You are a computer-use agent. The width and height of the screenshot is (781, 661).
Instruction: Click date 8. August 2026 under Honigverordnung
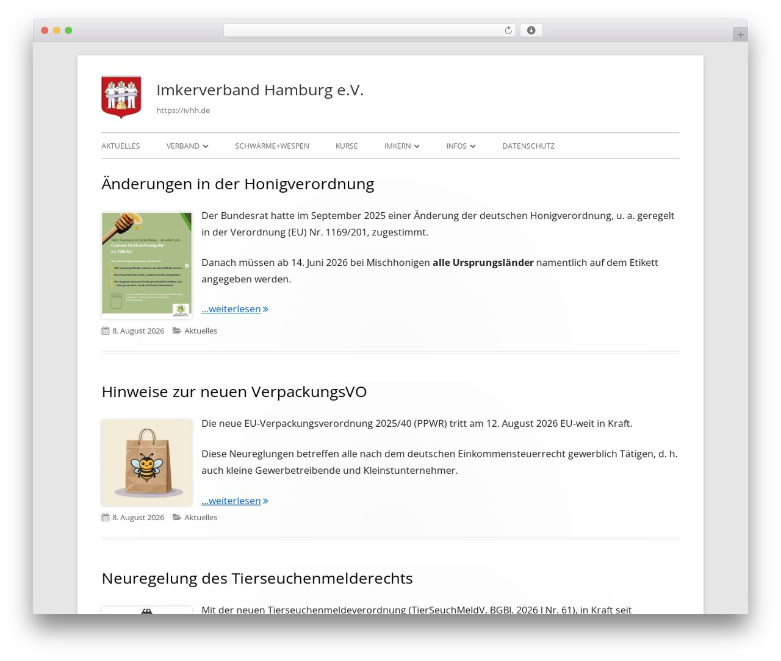[x=138, y=330]
